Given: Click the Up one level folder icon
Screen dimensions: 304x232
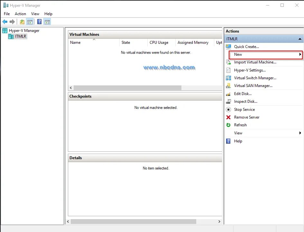Looking at the screenshot, I should pos(22,22).
